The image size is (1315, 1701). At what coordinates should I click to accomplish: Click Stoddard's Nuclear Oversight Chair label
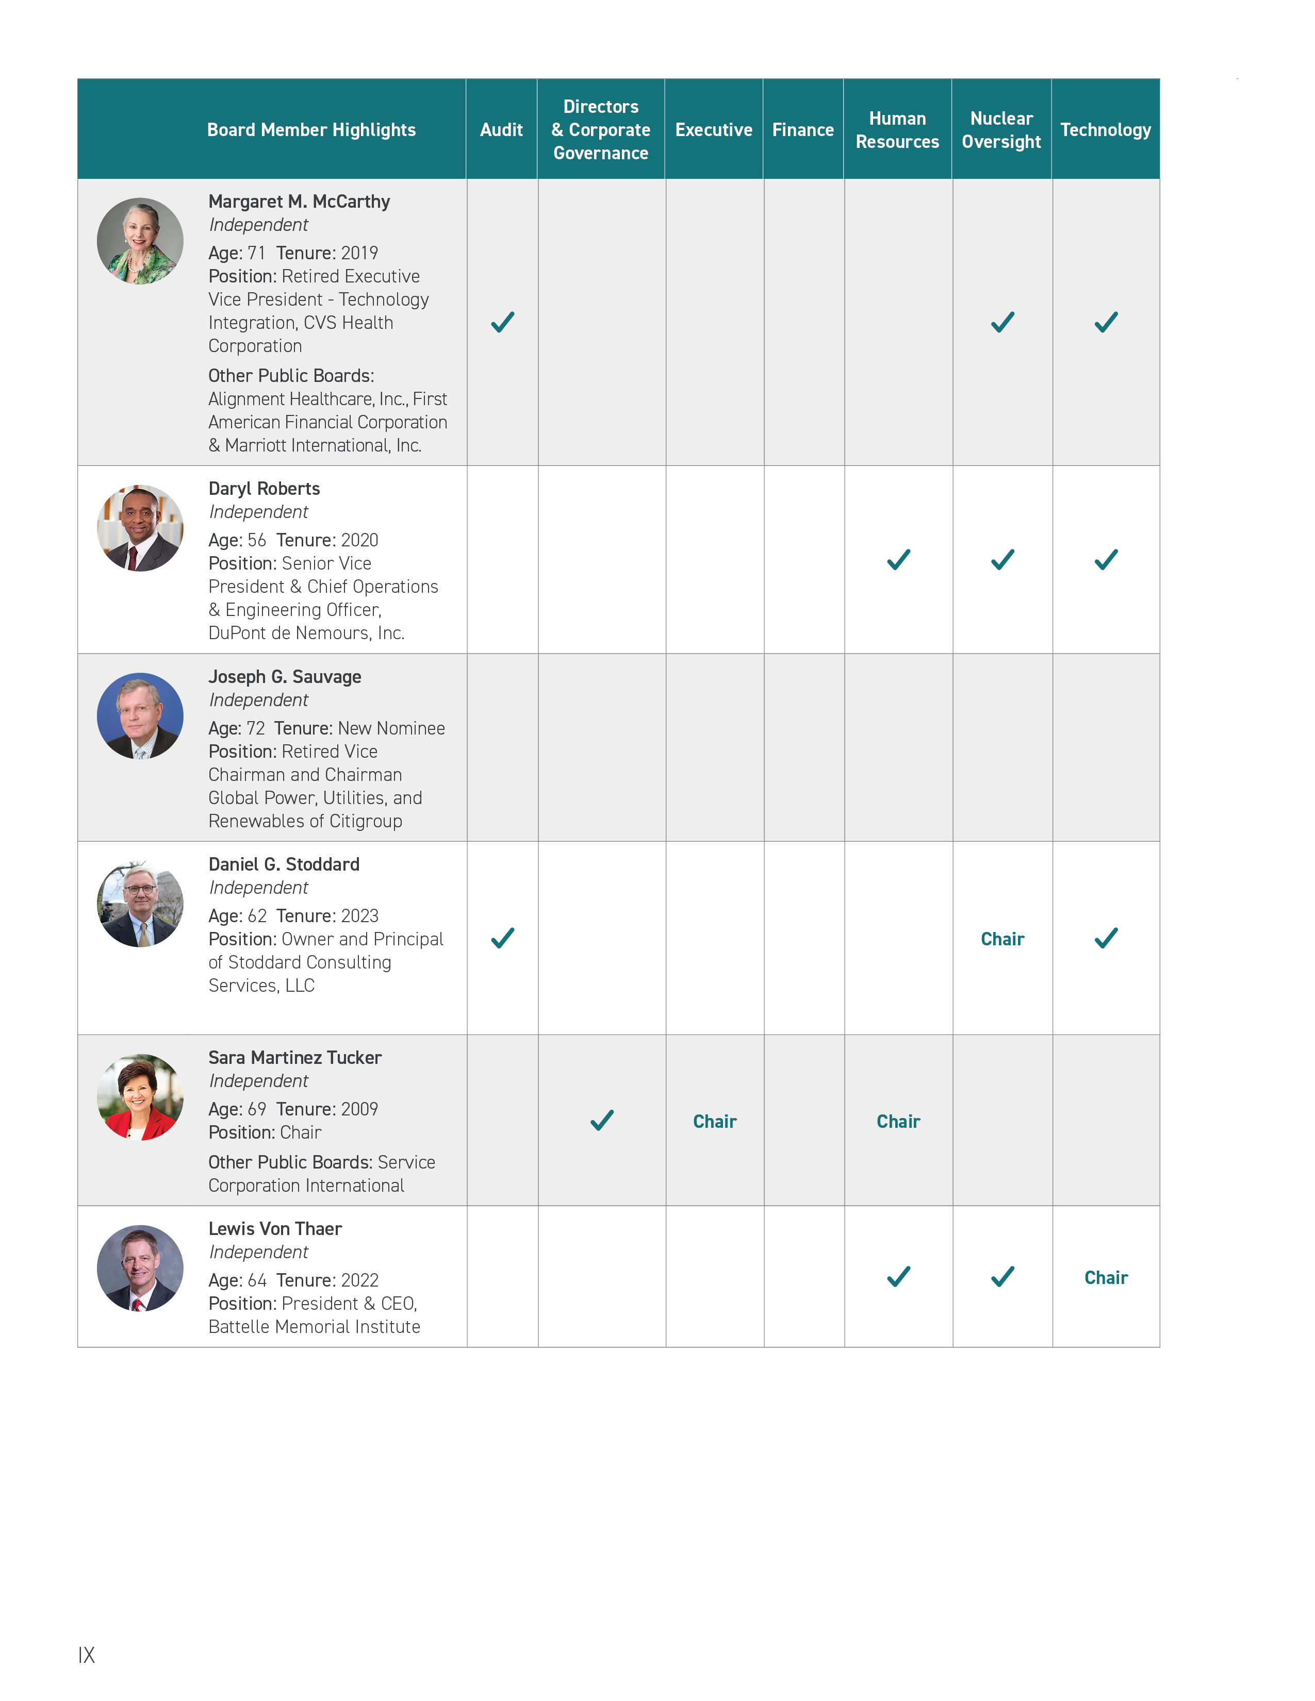click(1002, 939)
